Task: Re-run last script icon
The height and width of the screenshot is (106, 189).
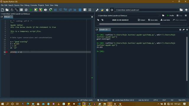Action: [x=50, y=10]
